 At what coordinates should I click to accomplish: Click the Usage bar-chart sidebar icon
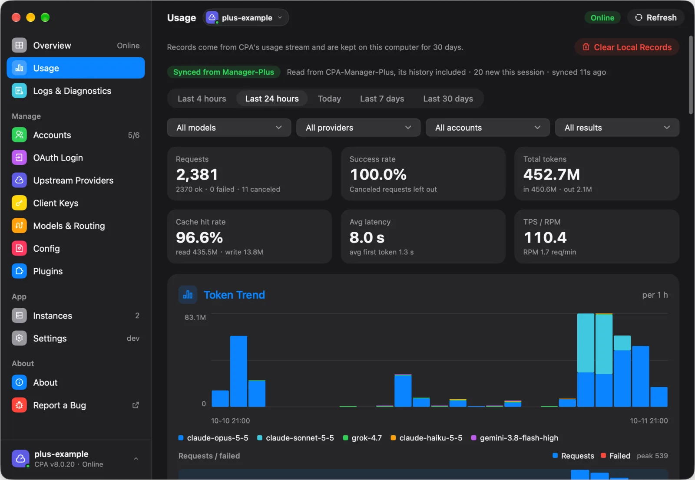tap(19, 68)
